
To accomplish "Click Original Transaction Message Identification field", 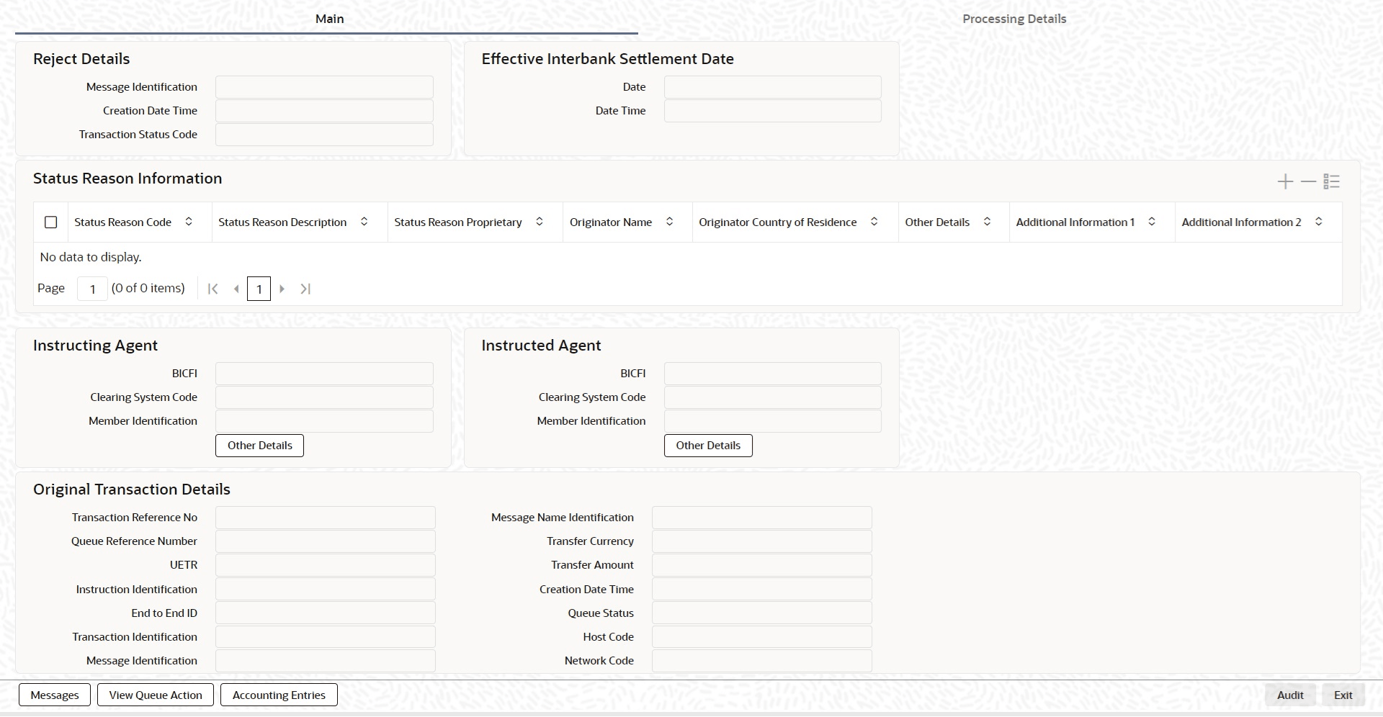I will pos(326,661).
